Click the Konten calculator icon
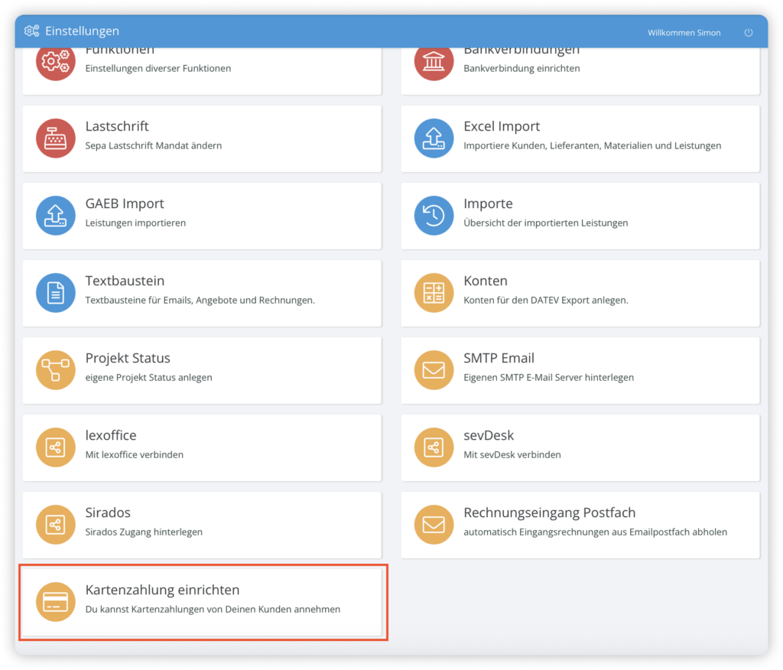 pyautogui.click(x=434, y=293)
